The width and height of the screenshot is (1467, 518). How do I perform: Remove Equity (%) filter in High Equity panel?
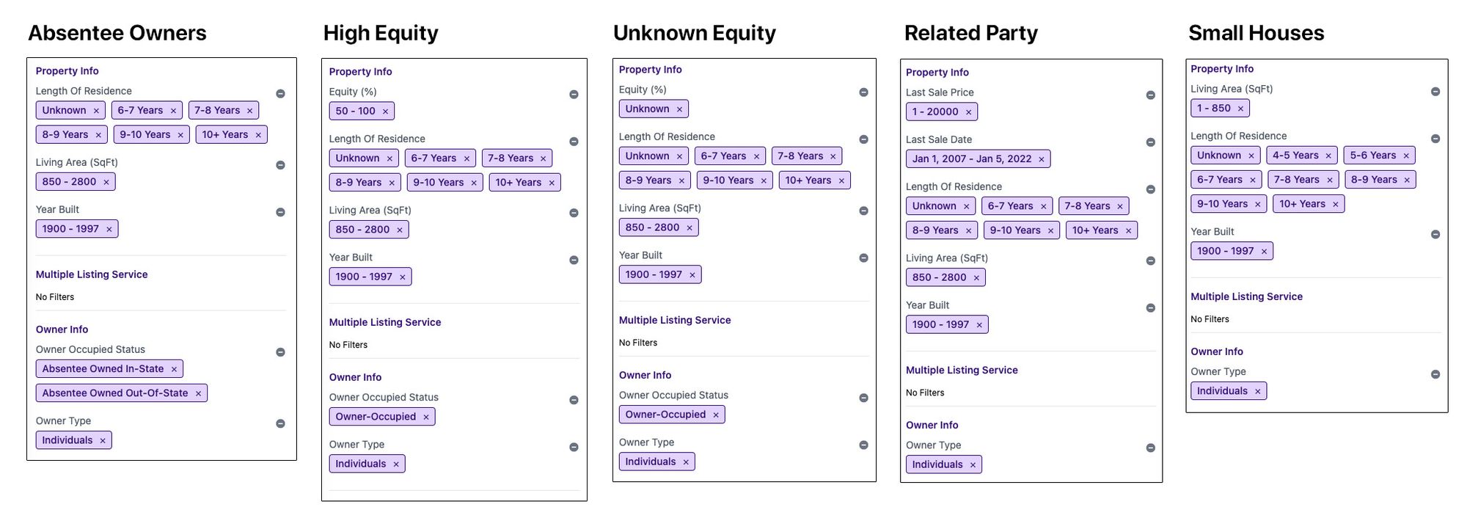[x=574, y=95]
